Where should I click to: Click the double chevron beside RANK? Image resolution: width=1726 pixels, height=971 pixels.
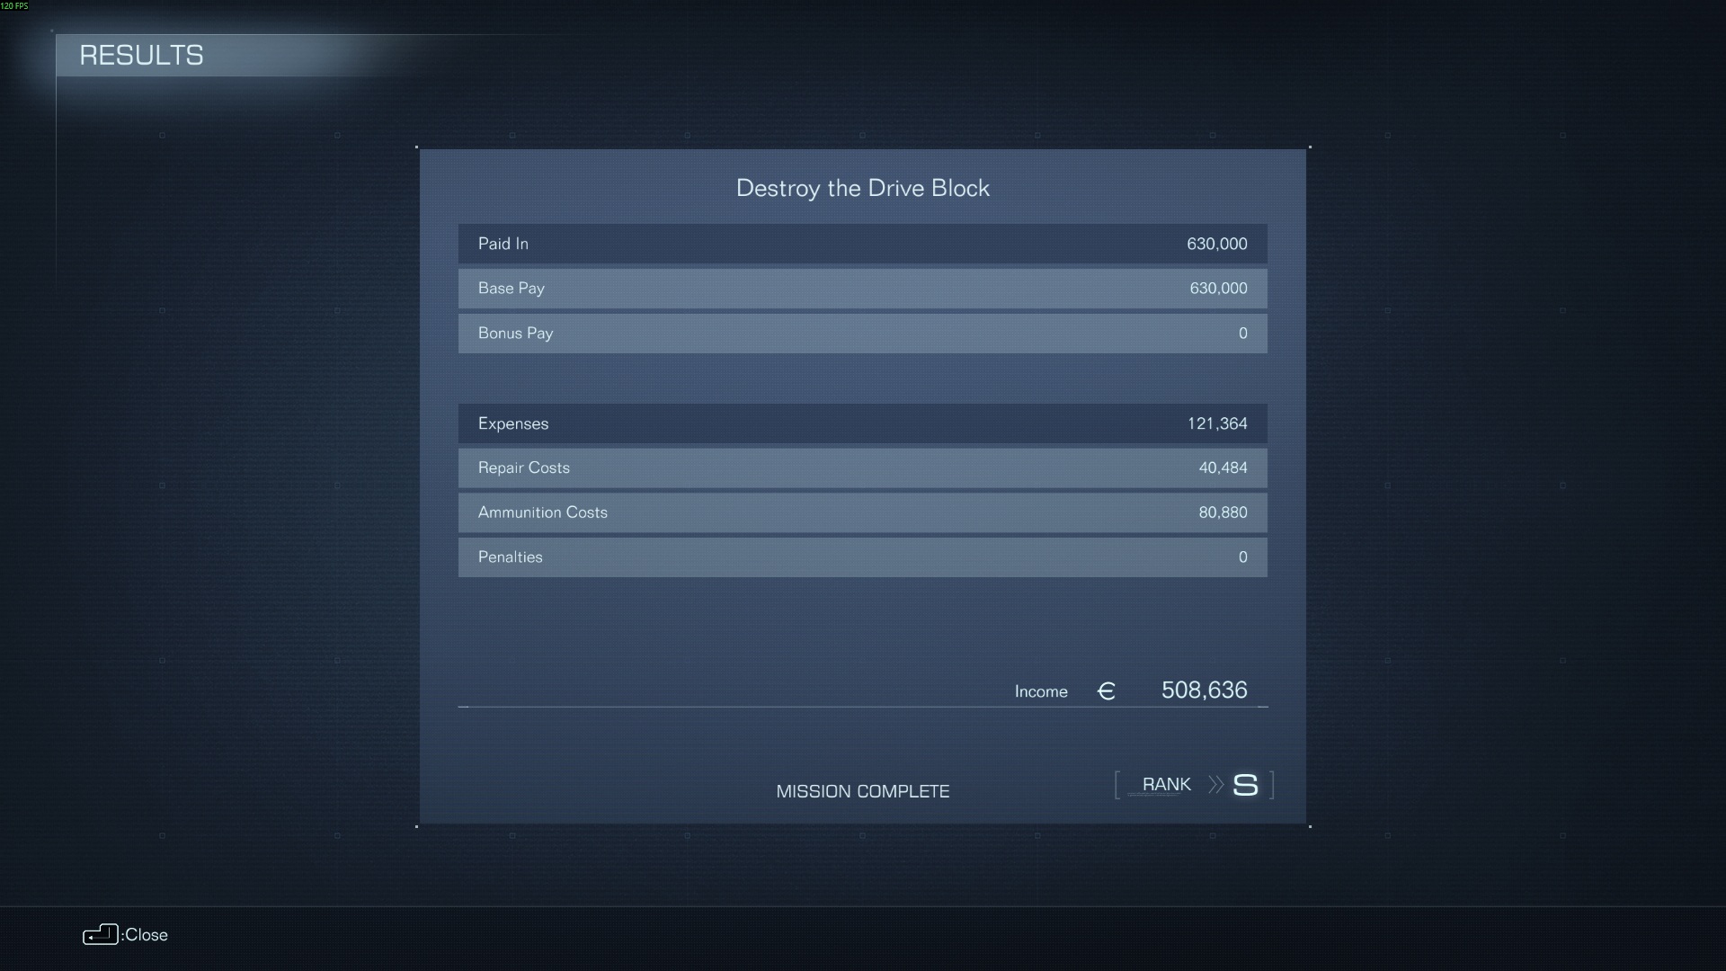click(x=1215, y=785)
